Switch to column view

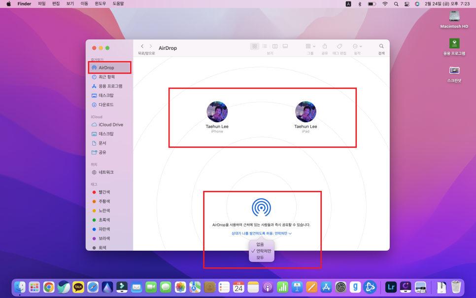pyautogui.click(x=275, y=46)
